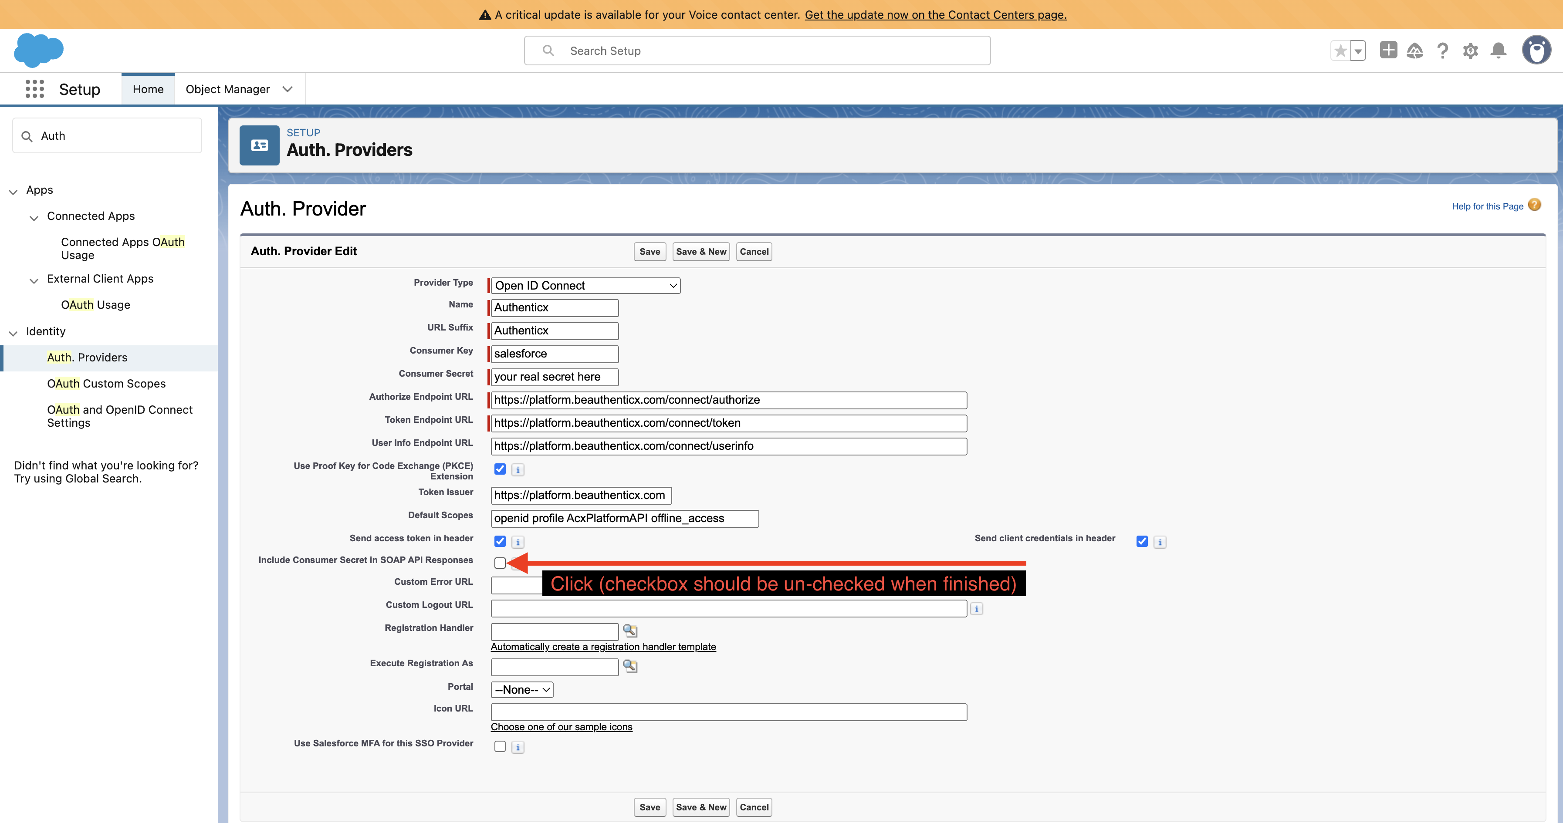Open the Global Actions plus icon
This screenshot has height=823, width=1563.
[1388, 51]
